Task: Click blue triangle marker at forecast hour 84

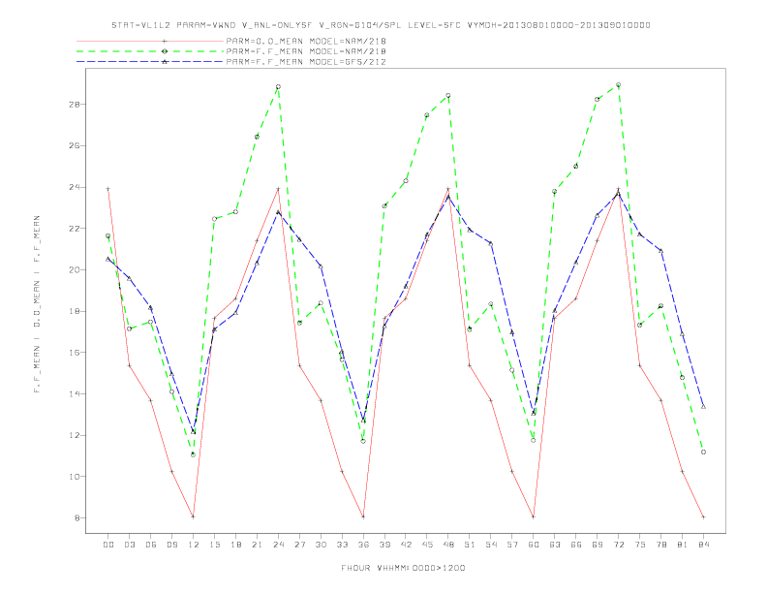Action: (703, 407)
